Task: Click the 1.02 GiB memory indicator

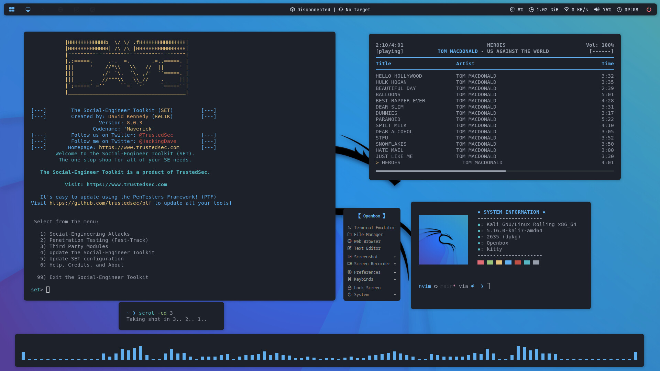Action: coord(543,10)
